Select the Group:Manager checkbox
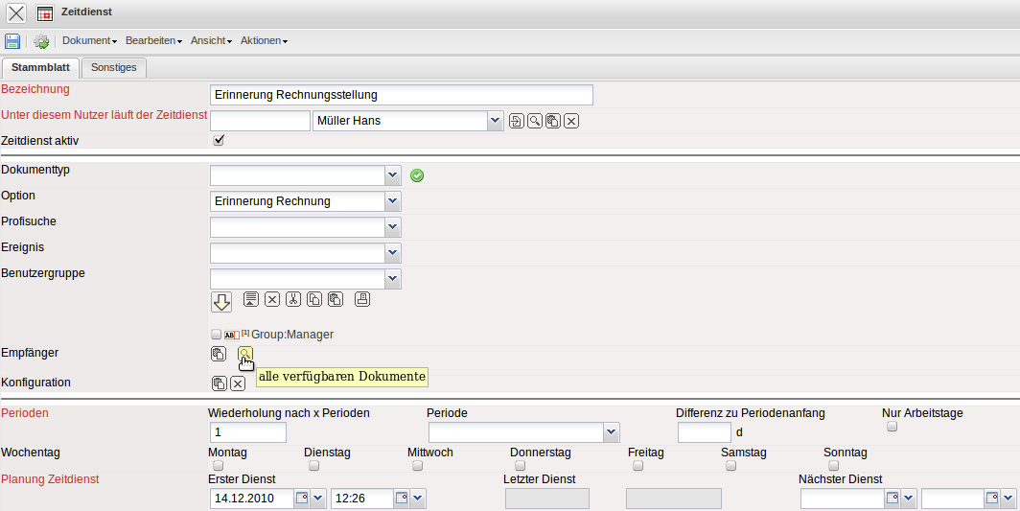Screen dimensions: 1020x511 (x=216, y=335)
